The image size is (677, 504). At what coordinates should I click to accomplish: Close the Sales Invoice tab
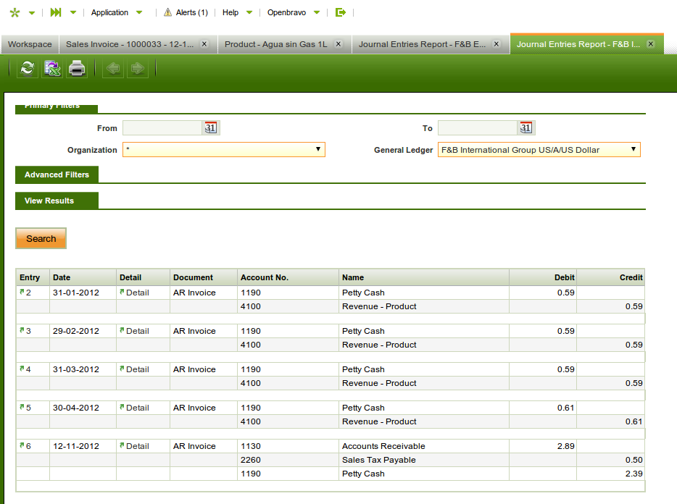[204, 44]
